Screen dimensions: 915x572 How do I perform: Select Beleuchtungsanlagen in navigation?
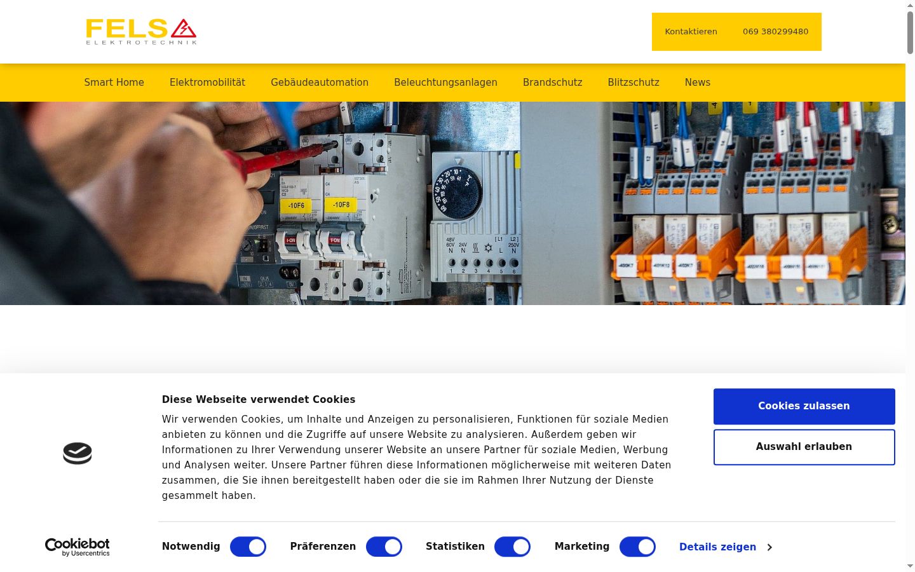(x=445, y=83)
